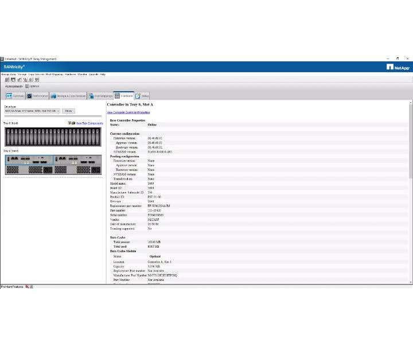Click the Controller in Tray 0, Slot A heading
This screenshot has width=413, height=344.
tap(130, 104)
